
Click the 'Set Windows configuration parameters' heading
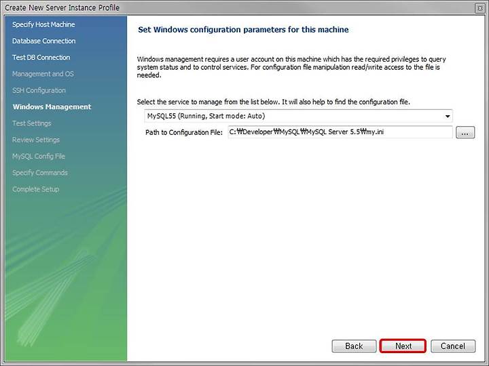[x=243, y=30]
